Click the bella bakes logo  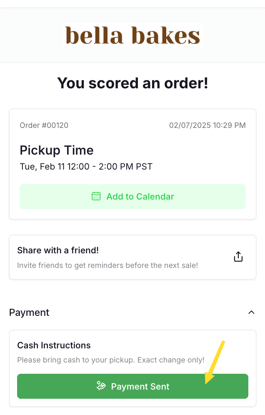tap(132, 35)
